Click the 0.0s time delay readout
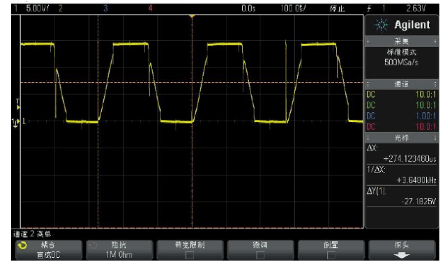This screenshot has height=262, width=445. pyautogui.click(x=248, y=8)
